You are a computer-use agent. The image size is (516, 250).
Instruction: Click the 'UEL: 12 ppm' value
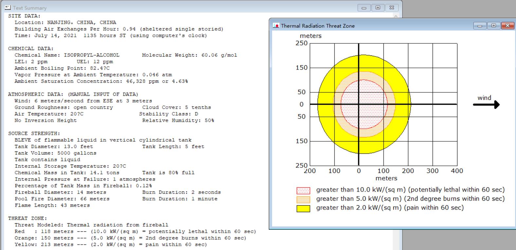95,62
